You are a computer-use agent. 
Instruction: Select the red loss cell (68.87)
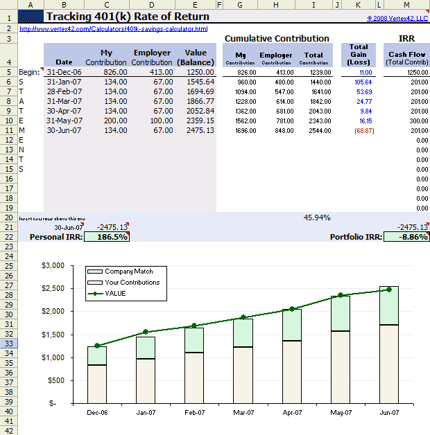coord(359,131)
